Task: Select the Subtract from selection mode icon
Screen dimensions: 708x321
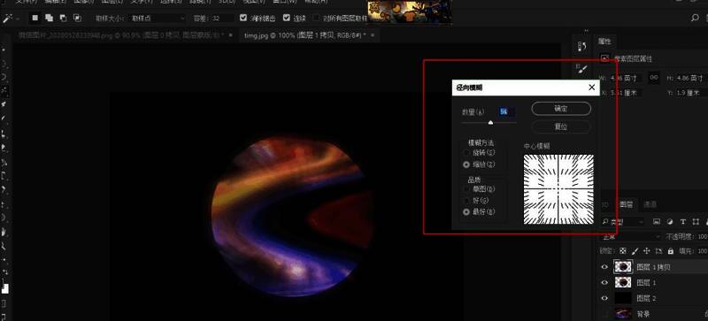Action: (63, 18)
